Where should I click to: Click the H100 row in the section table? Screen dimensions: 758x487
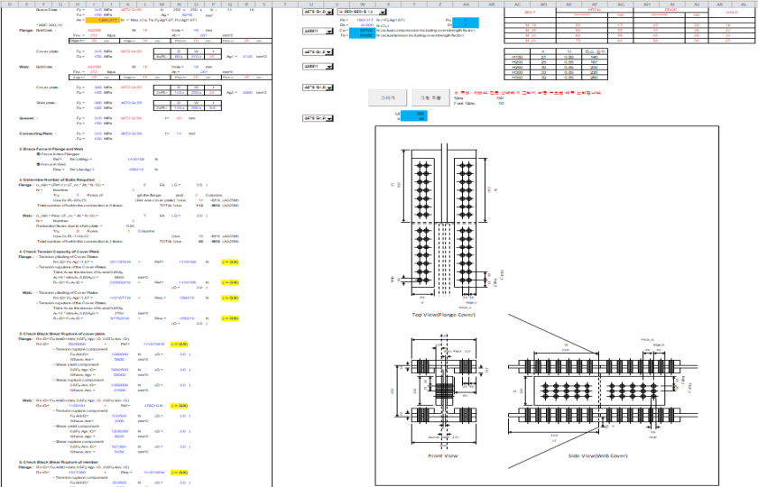(517, 56)
